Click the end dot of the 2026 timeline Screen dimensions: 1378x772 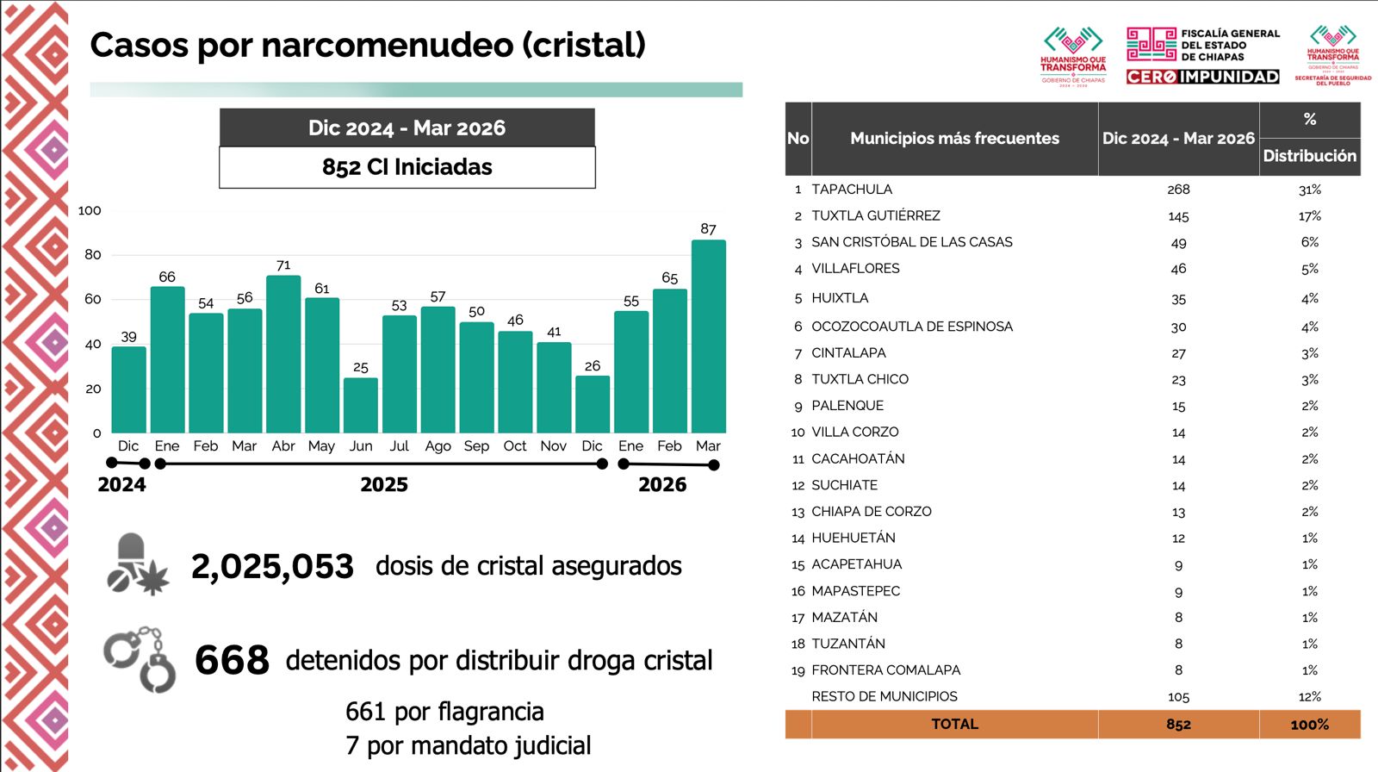coord(713,465)
